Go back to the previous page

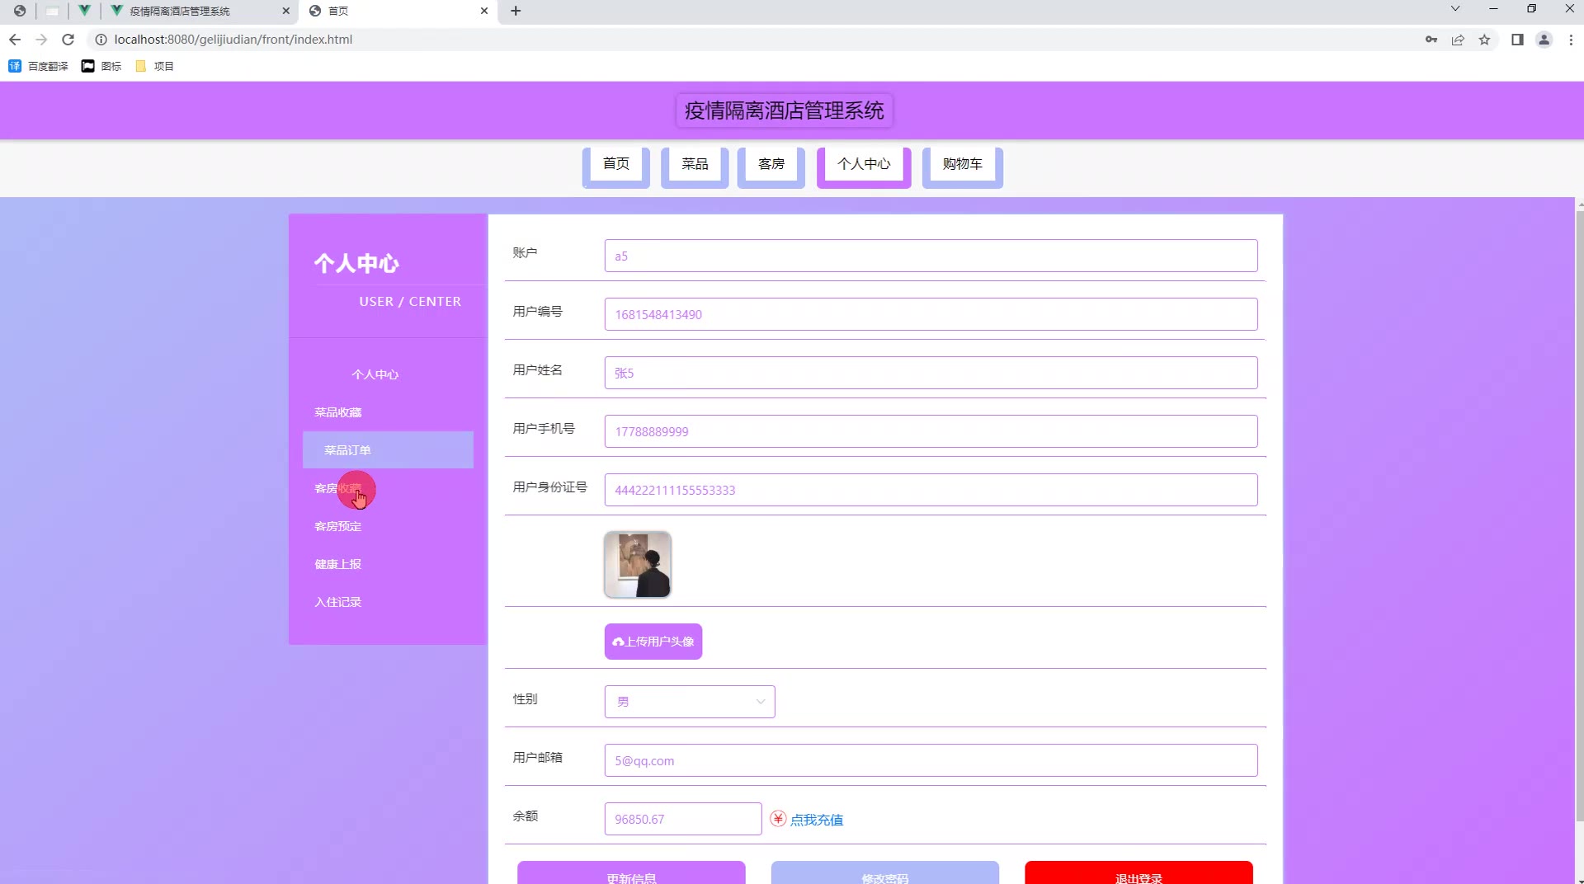click(15, 40)
